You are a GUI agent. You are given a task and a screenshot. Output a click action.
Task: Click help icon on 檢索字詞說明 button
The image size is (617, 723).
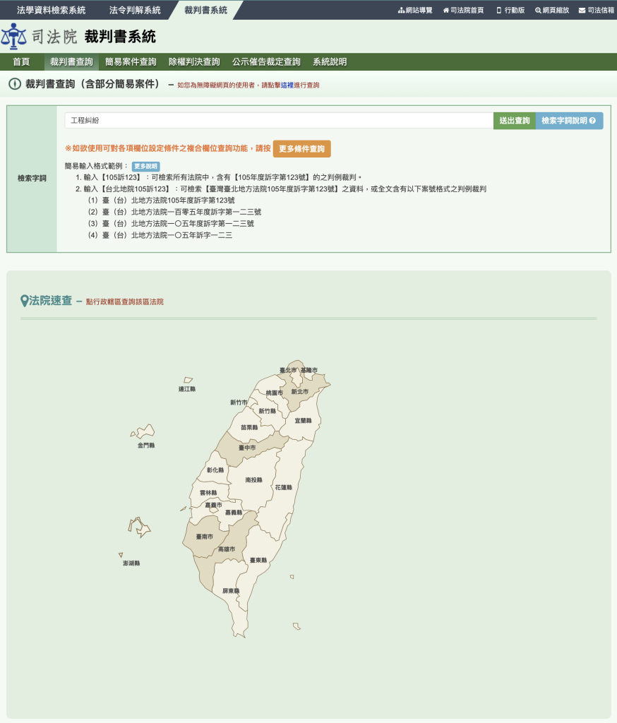pos(592,121)
